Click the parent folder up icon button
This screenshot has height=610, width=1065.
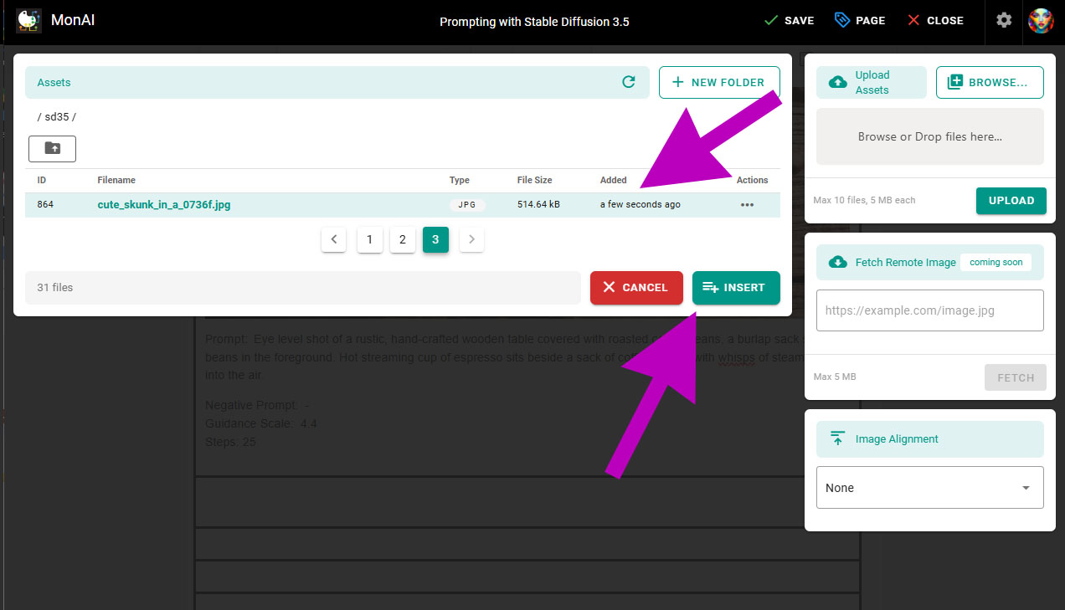52,148
